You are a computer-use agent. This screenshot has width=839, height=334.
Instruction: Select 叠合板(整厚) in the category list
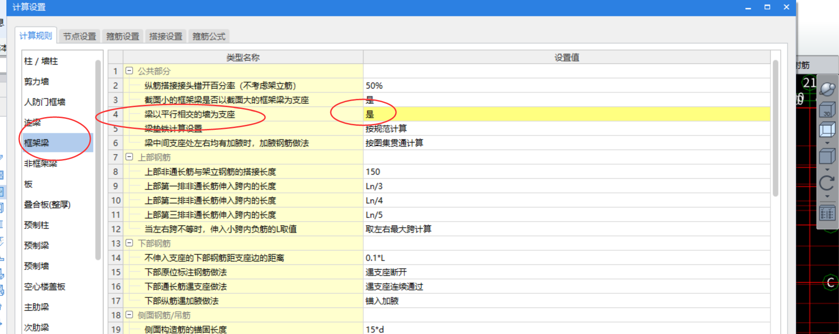tap(47, 205)
